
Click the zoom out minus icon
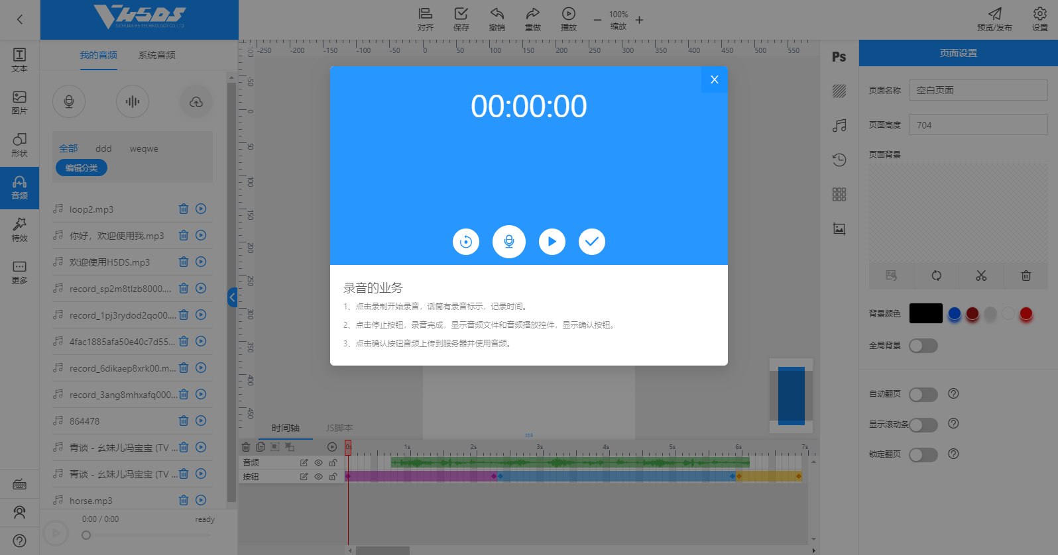point(597,20)
